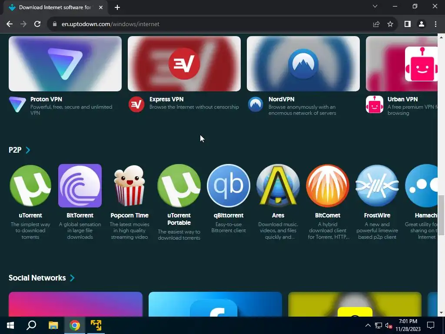
Task: Click the scrollbar down arrow
Action: point(442,313)
